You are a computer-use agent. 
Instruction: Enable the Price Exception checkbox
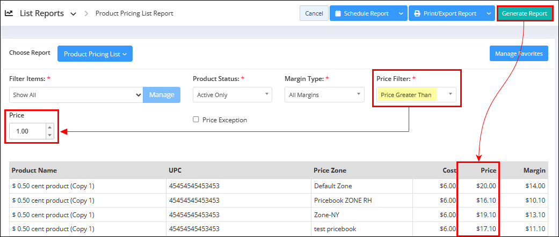pyautogui.click(x=195, y=120)
